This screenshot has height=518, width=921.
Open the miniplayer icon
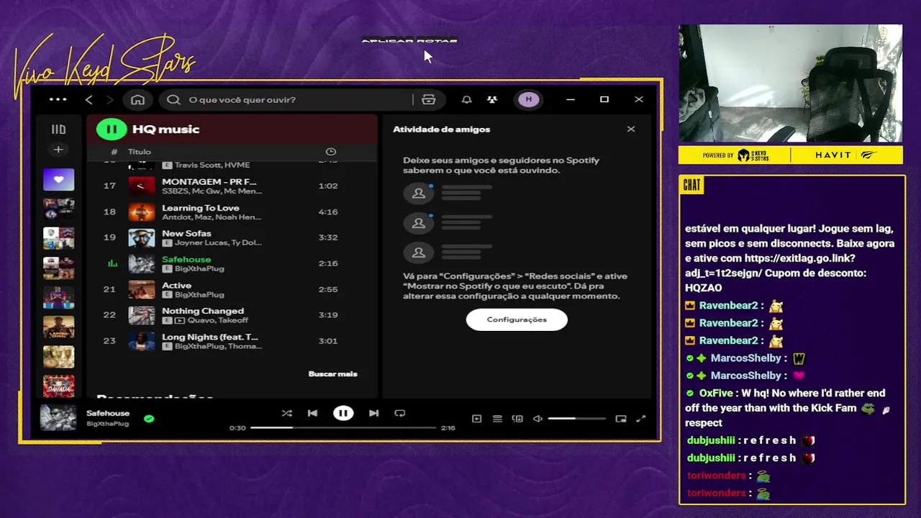621,419
